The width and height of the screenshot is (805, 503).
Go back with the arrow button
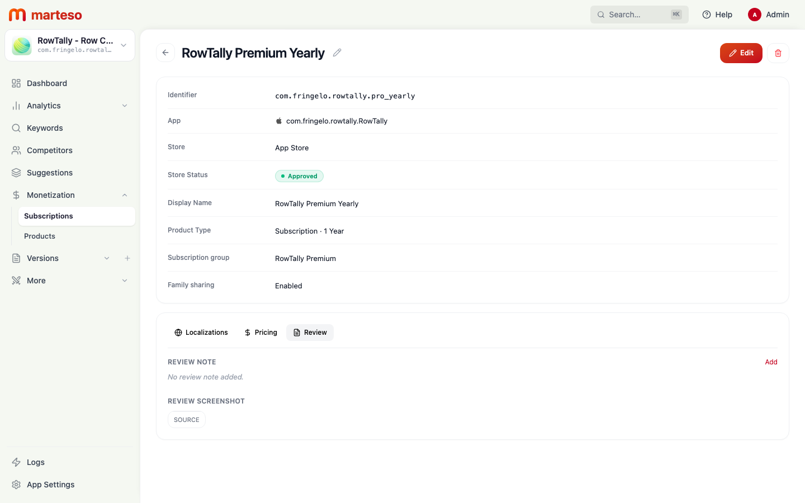pos(165,53)
